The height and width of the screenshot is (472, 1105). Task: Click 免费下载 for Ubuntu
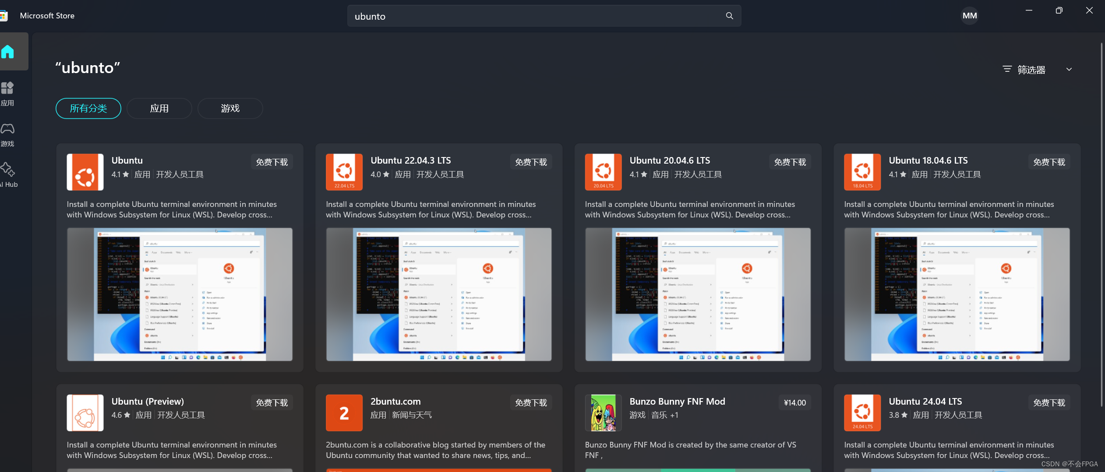(272, 162)
